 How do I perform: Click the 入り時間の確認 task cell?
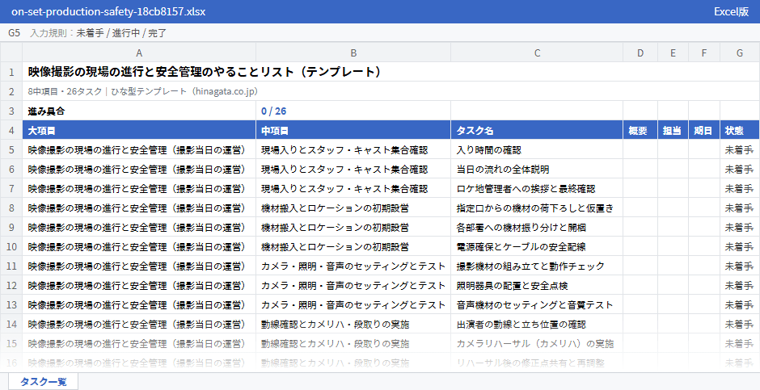point(537,150)
